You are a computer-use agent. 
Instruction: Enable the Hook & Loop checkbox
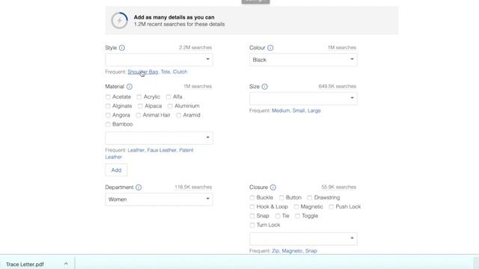point(252,207)
